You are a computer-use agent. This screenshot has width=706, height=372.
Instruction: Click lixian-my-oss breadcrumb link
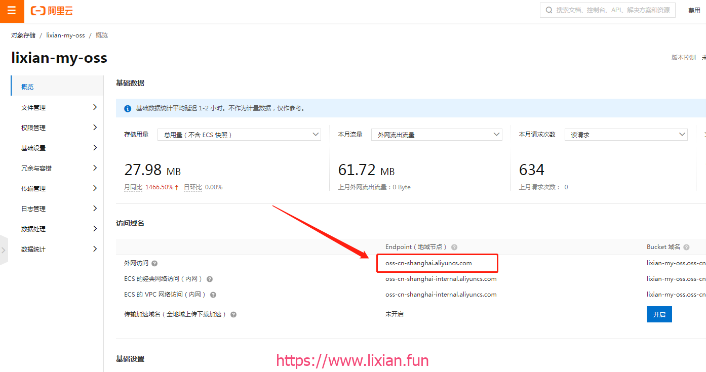click(x=65, y=35)
